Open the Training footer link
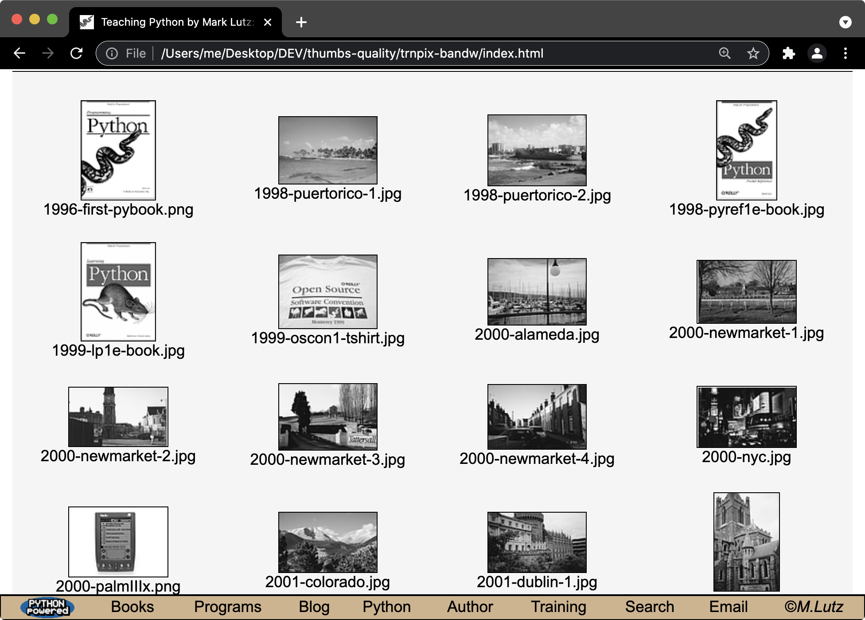Screen dimensions: 865x620 coord(558,607)
